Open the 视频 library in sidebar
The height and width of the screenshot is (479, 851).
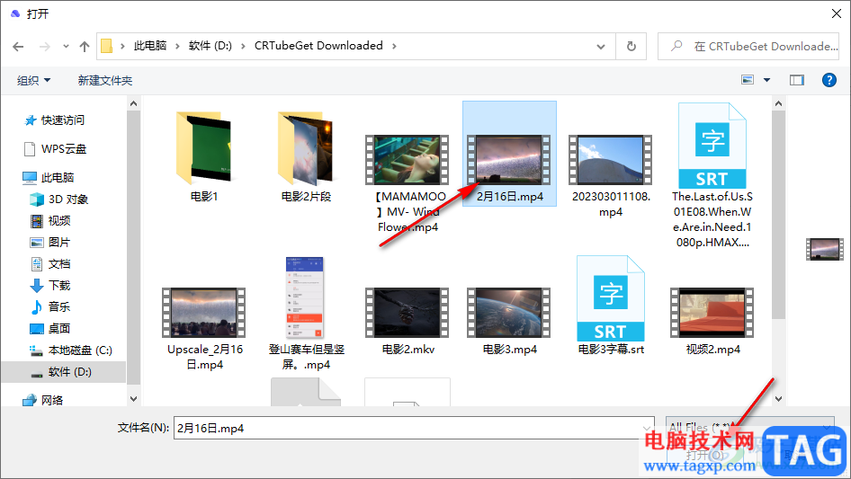tap(50, 221)
